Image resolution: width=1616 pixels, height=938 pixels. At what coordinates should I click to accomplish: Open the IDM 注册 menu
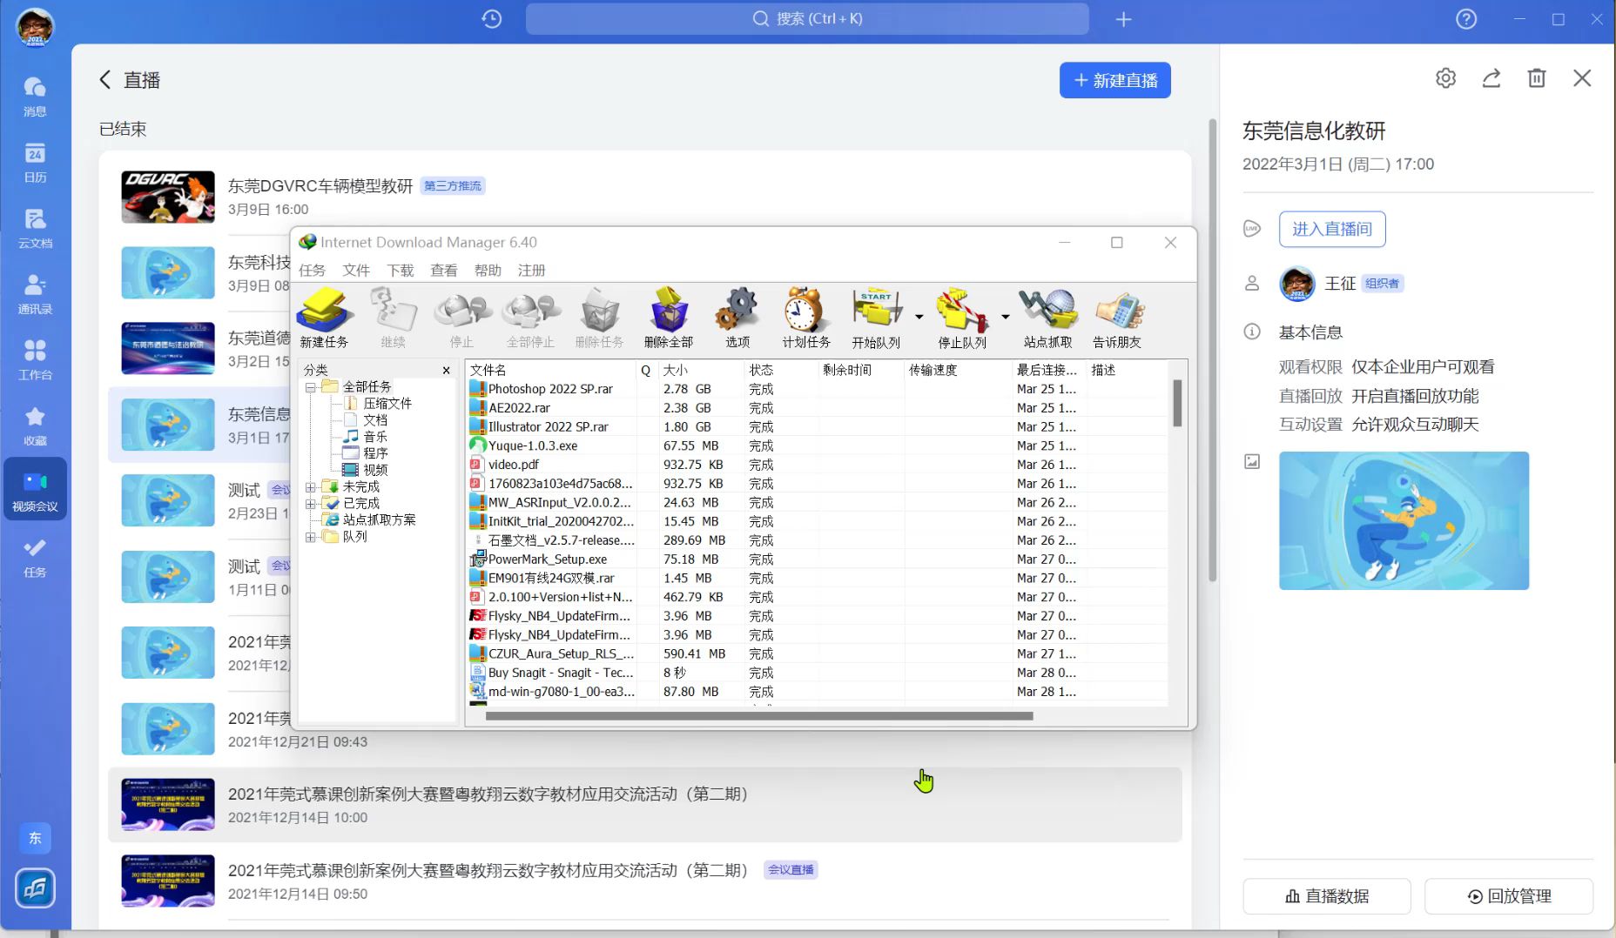click(x=532, y=271)
